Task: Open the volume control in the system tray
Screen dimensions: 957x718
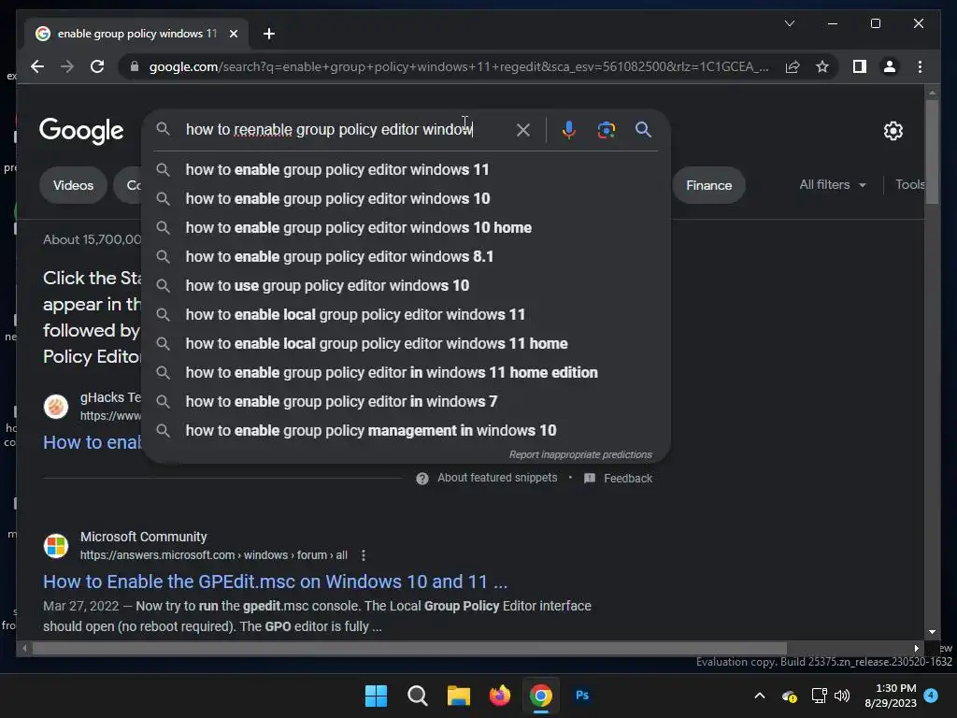Action: (842, 696)
